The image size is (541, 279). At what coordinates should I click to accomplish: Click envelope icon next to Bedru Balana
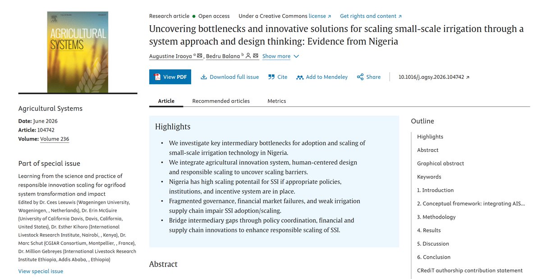[x=256, y=55]
